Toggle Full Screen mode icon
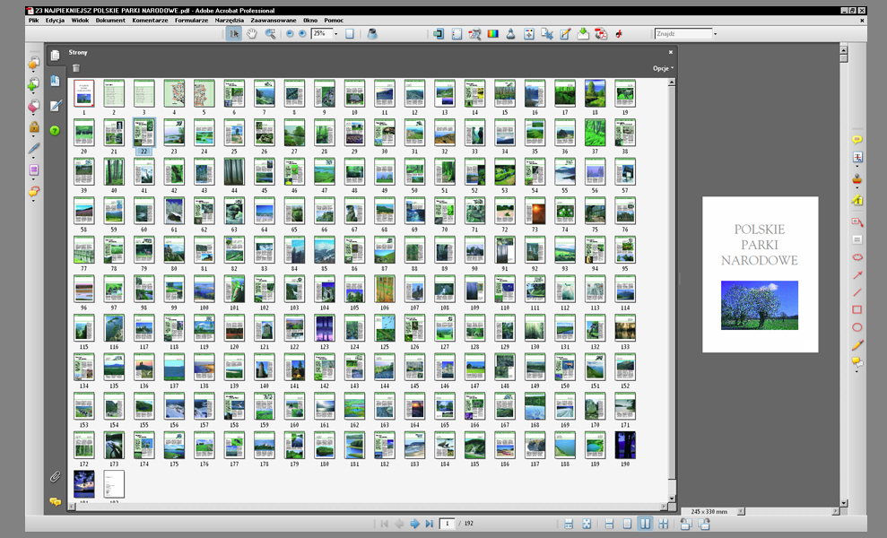 click(x=587, y=524)
